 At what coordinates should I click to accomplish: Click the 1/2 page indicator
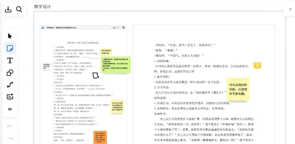tap(114, 28)
